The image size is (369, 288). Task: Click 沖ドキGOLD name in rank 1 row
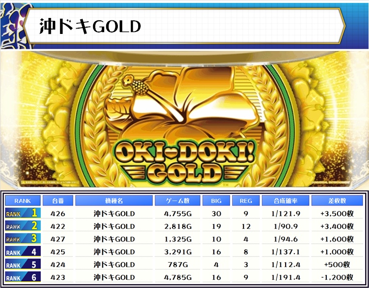coord(114,214)
